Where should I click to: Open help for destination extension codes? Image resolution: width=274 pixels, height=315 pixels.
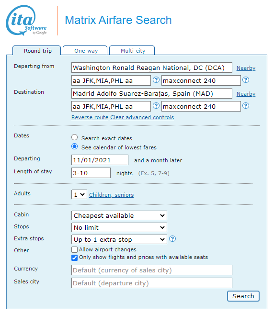click(246, 106)
